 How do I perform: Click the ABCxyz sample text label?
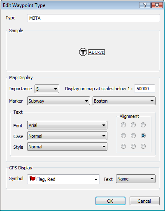click(96, 52)
